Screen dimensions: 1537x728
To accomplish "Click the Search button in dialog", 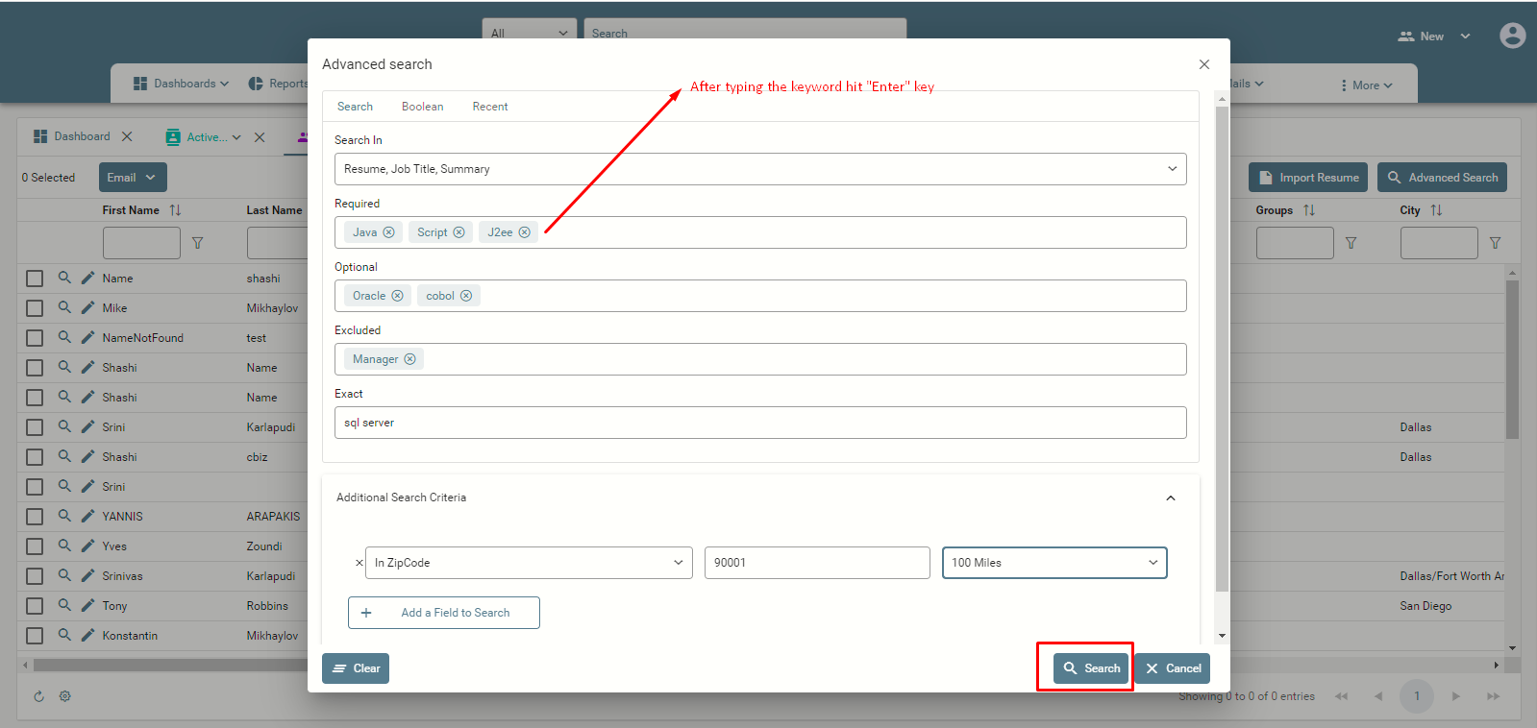I will [1091, 668].
